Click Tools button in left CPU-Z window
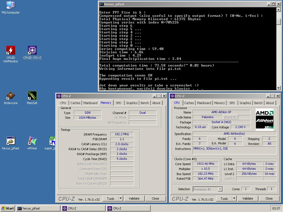This screenshot has width=283, height=212. click(x=111, y=198)
